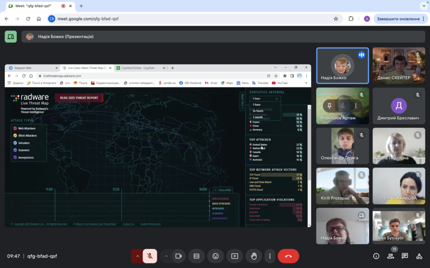Open a new tab beside the Meet tab
Image resolution: width=430 pixels, height=268 pixels.
point(81,6)
